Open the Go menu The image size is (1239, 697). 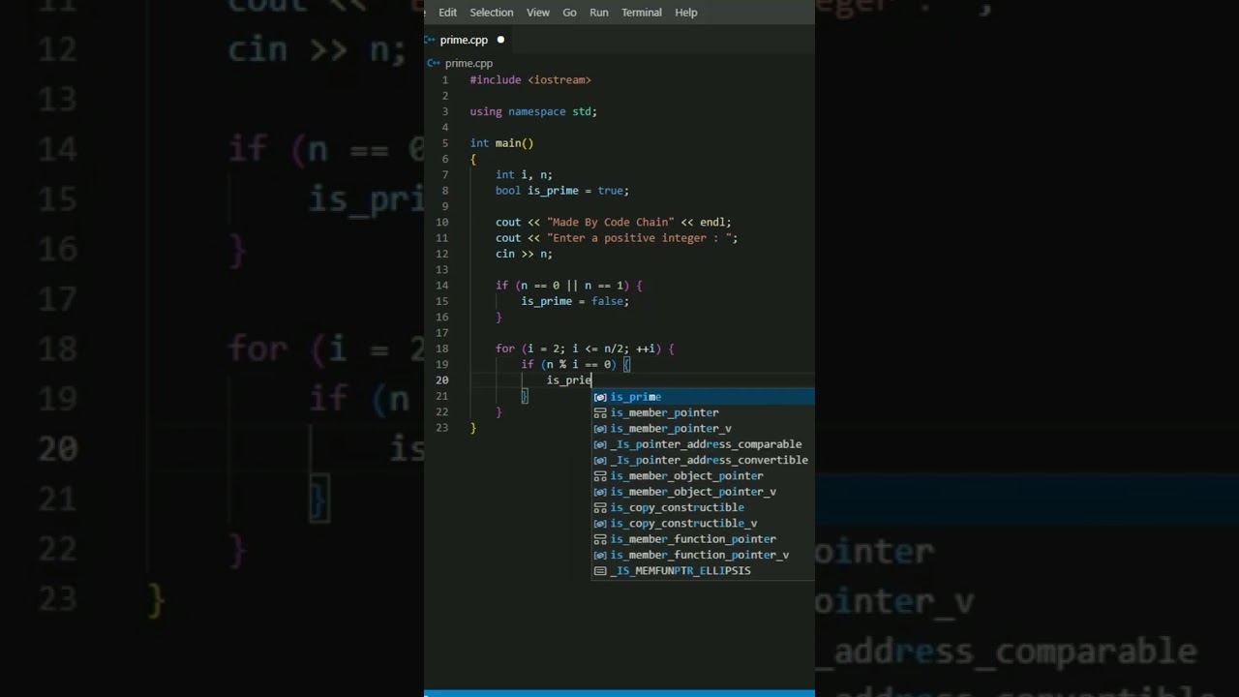[569, 13]
